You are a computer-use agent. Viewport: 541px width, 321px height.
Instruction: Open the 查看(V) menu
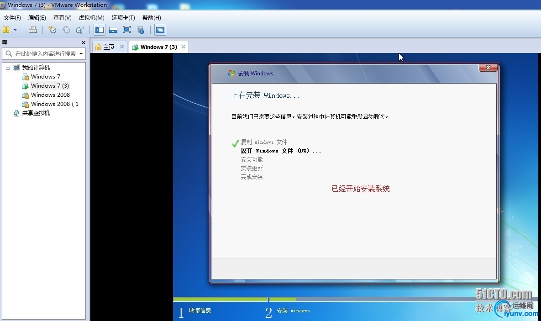(x=63, y=18)
